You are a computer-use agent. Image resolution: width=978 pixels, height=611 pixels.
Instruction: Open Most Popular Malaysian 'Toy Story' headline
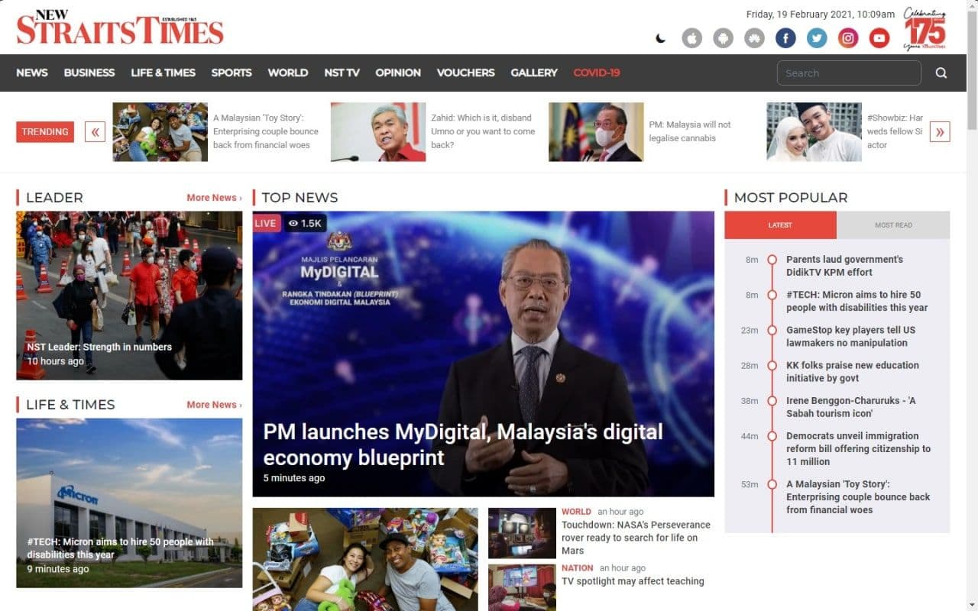858,496
